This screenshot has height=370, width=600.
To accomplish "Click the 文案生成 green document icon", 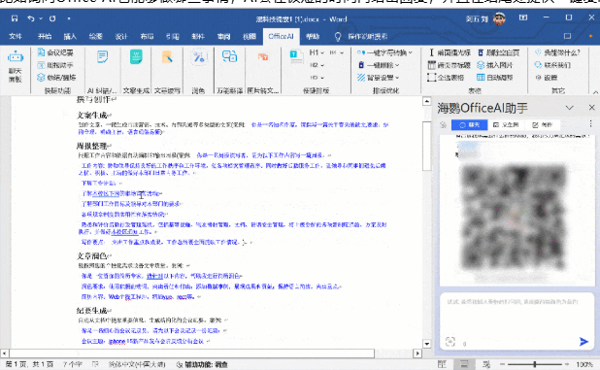I will click(x=136, y=57).
